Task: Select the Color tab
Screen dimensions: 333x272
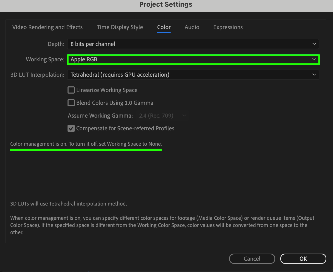Action: [164, 27]
